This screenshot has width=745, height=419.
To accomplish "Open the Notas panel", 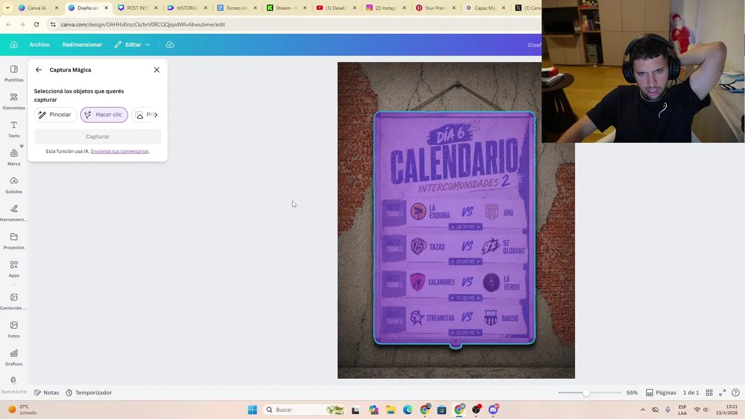I will [x=47, y=393].
